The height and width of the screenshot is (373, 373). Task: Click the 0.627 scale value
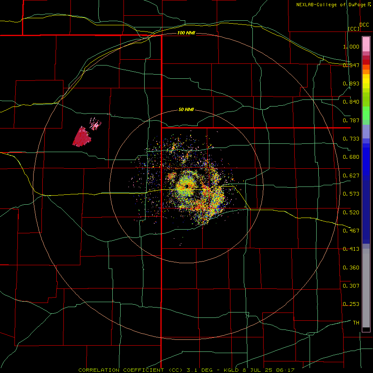(x=351, y=176)
